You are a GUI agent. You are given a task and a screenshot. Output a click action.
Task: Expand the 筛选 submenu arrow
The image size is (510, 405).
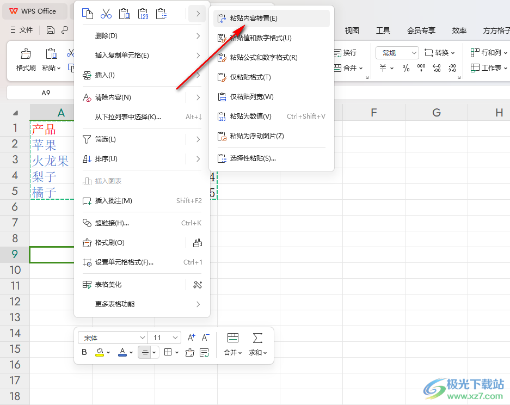[x=198, y=139]
